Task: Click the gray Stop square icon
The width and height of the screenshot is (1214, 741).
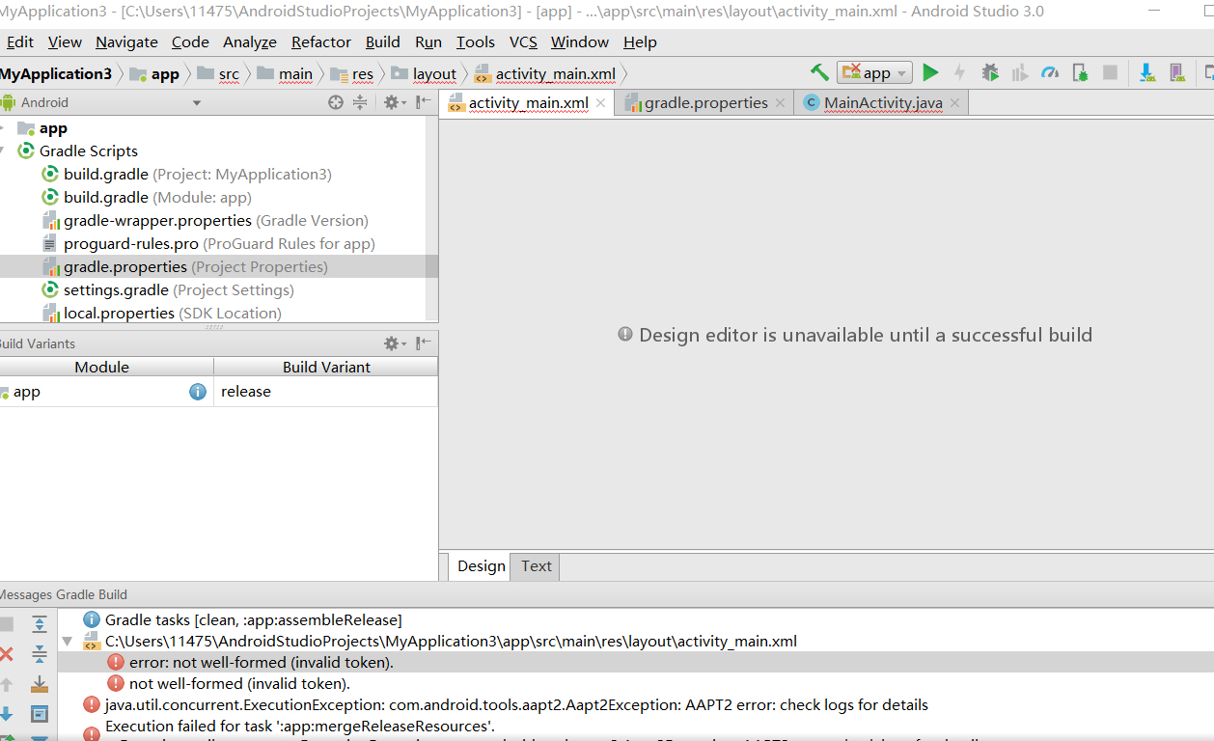Action: [x=1110, y=72]
